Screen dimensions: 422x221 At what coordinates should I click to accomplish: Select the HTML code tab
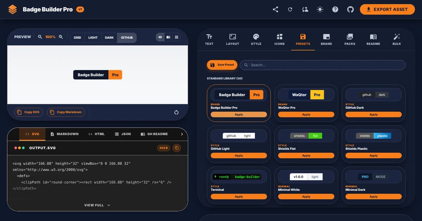tap(97, 134)
